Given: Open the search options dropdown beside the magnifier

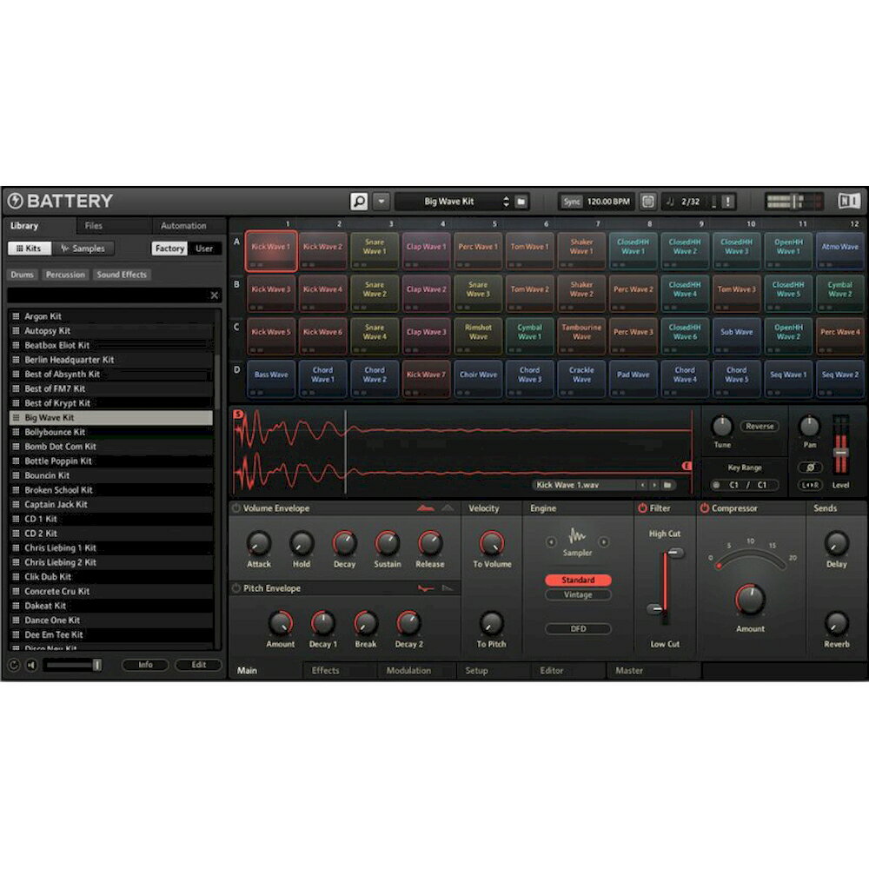Looking at the screenshot, I should point(380,202).
